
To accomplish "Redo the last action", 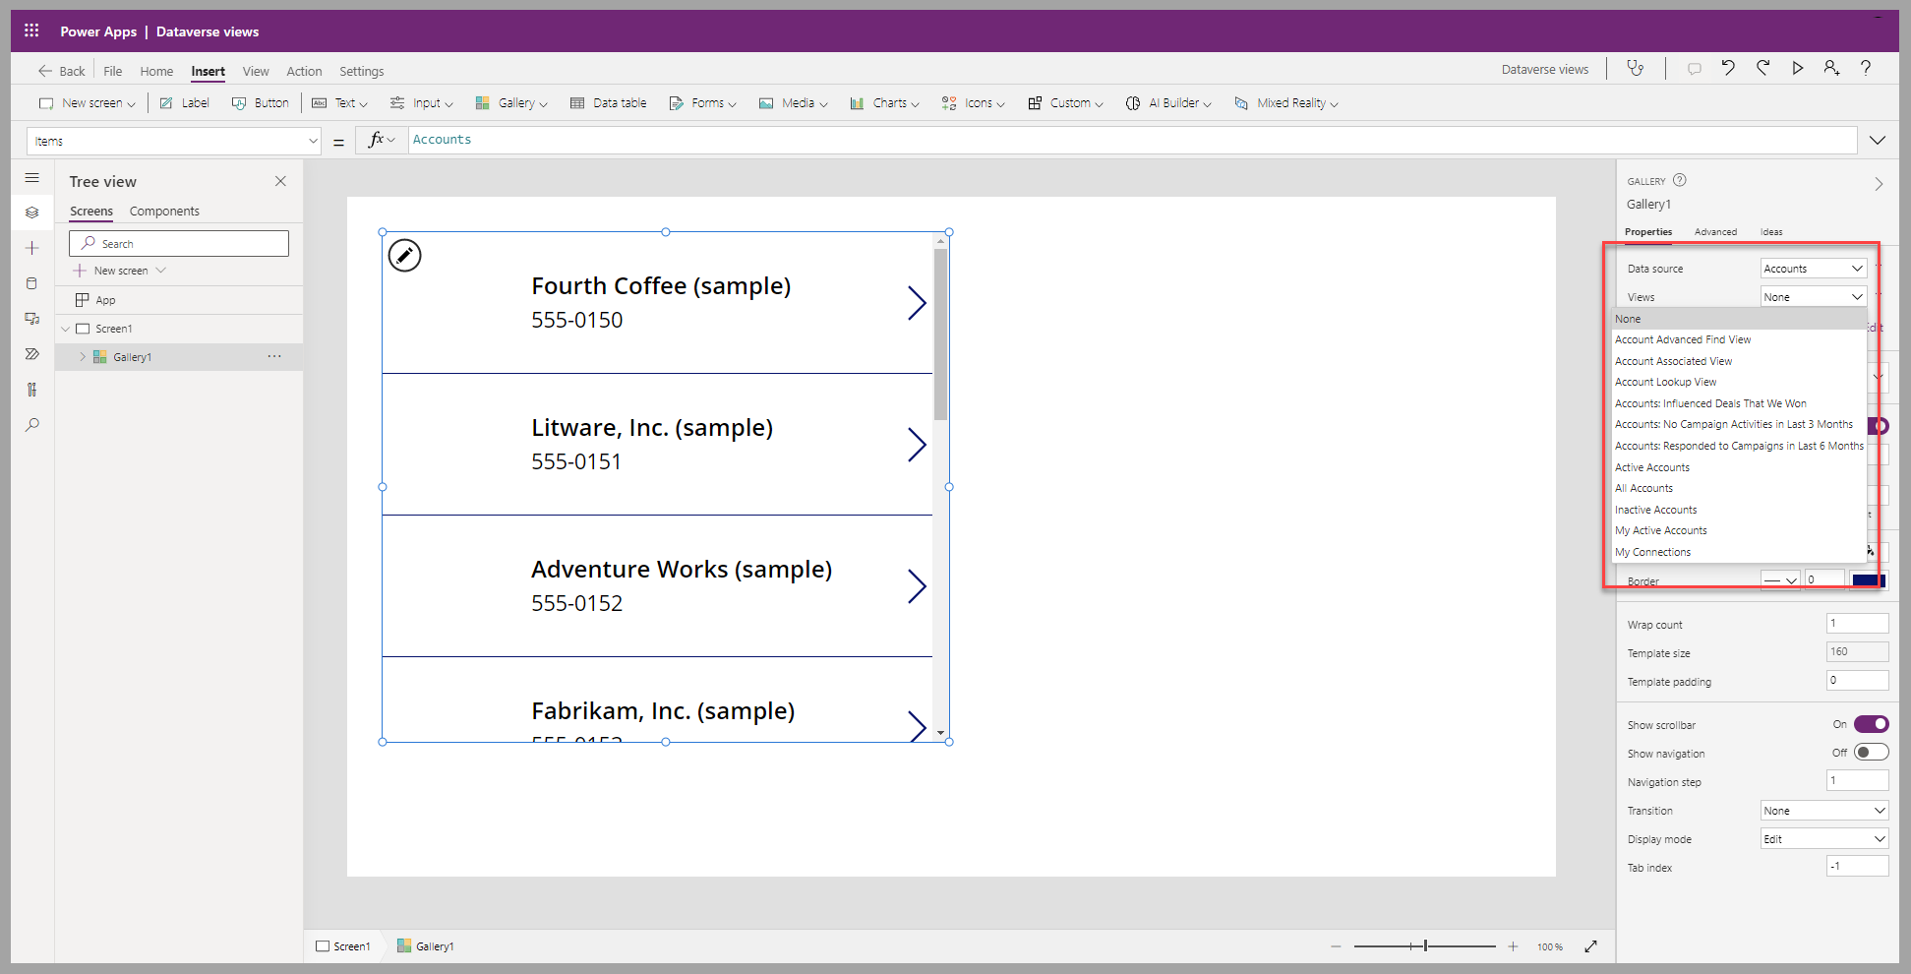I will (x=1762, y=68).
